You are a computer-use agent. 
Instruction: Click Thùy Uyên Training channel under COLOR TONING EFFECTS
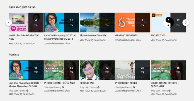click(159, 91)
